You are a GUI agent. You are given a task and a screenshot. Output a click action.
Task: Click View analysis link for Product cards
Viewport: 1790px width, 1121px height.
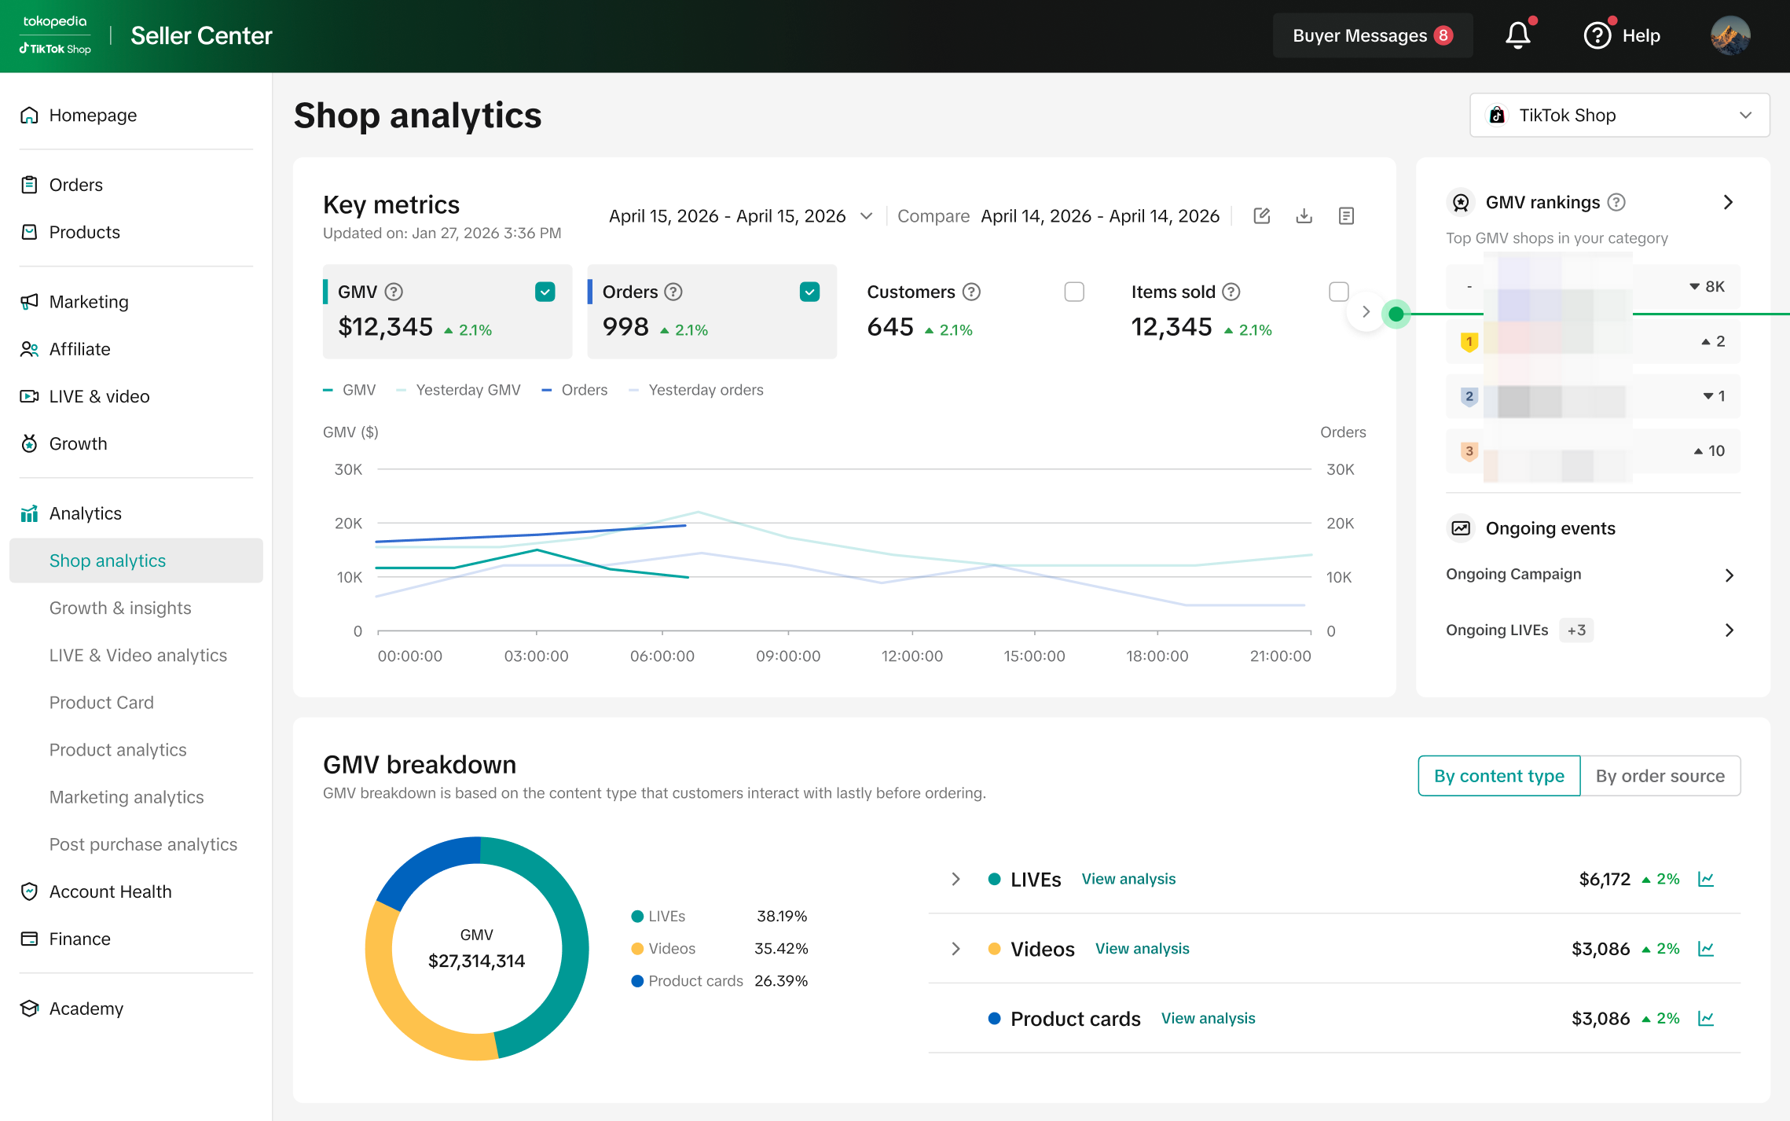(1209, 1018)
